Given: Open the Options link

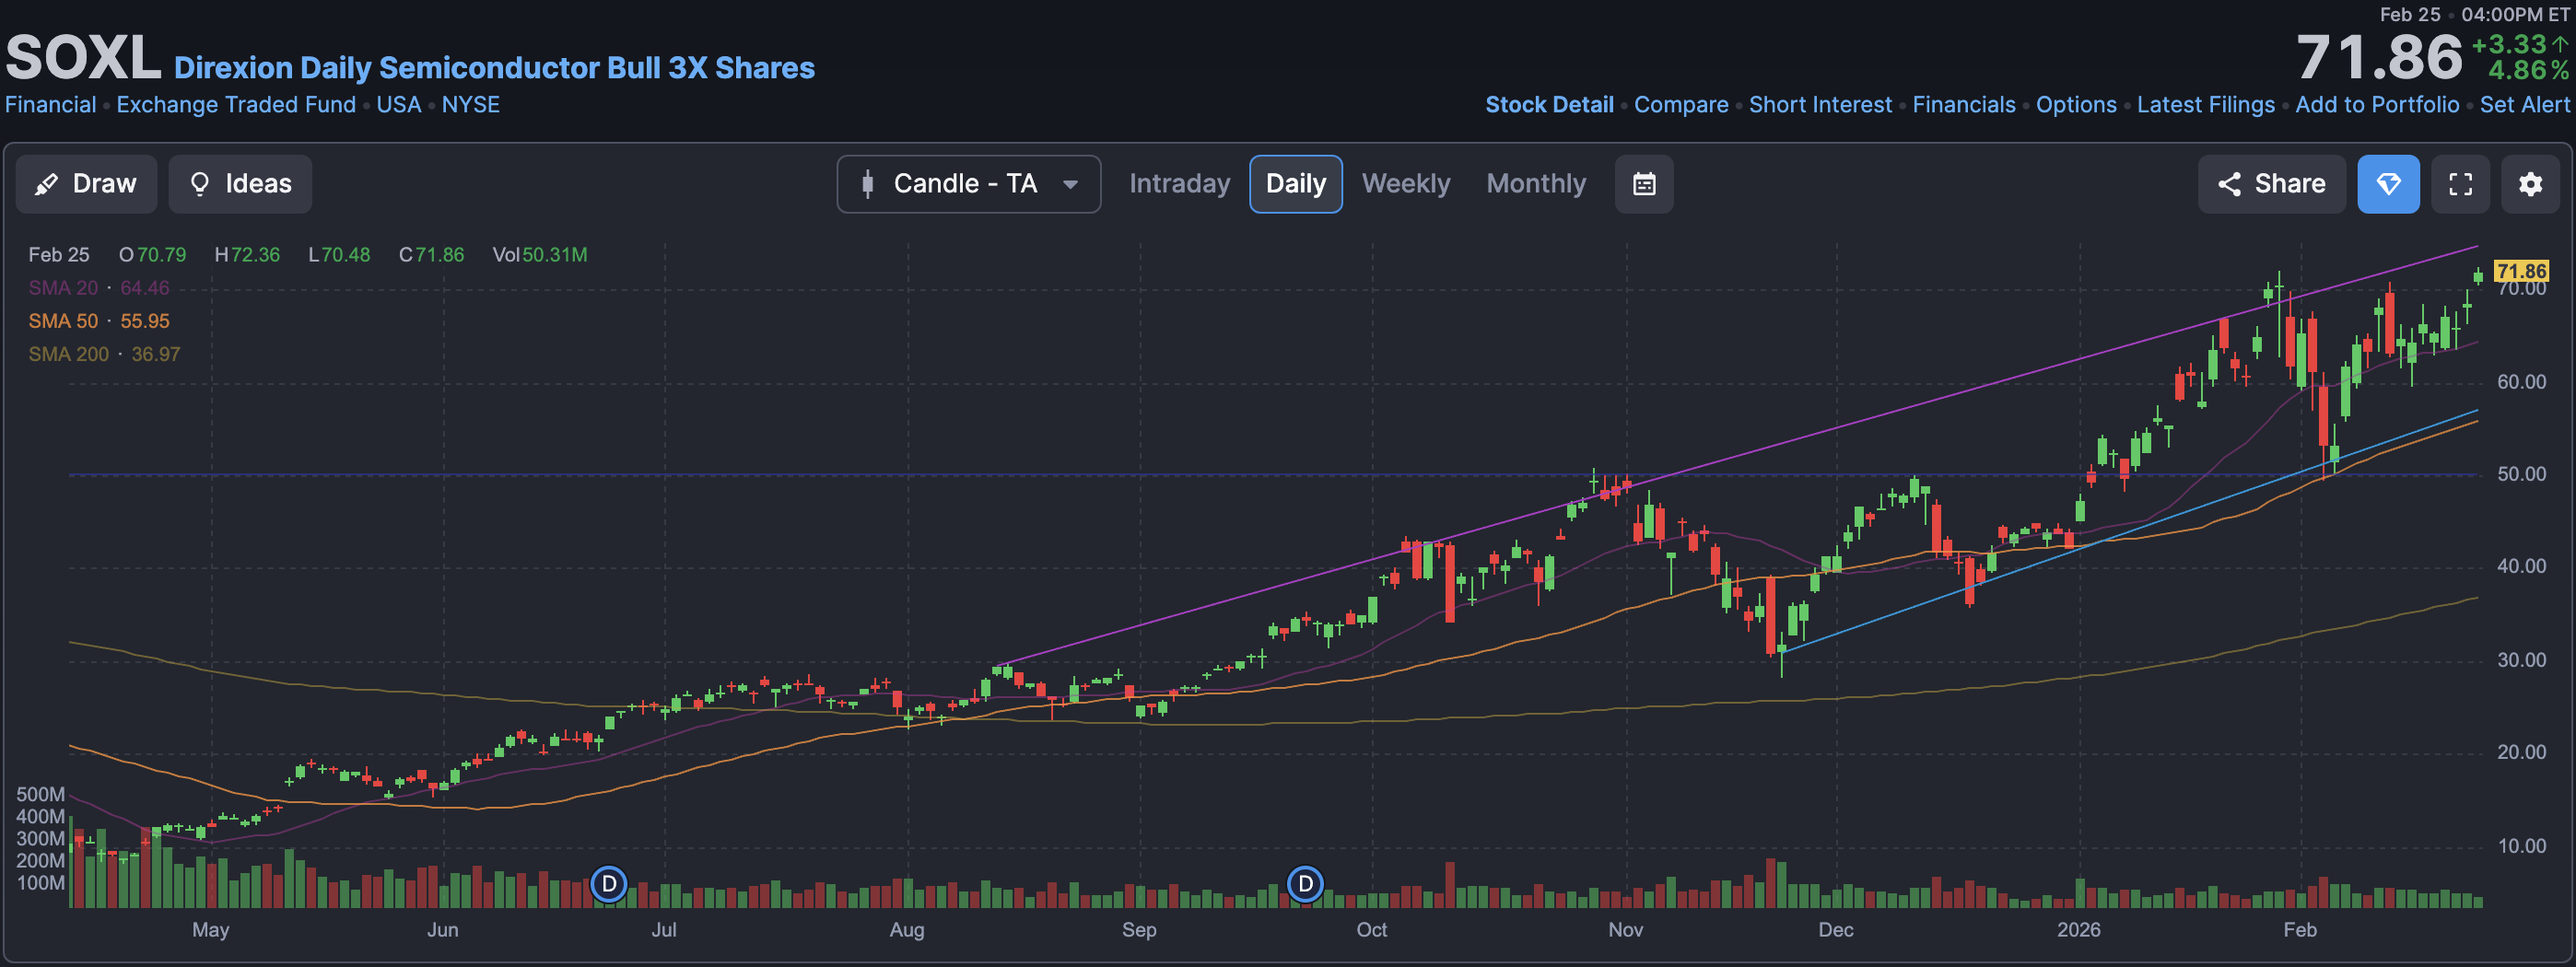Looking at the screenshot, I should pyautogui.click(x=2076, y=105).
